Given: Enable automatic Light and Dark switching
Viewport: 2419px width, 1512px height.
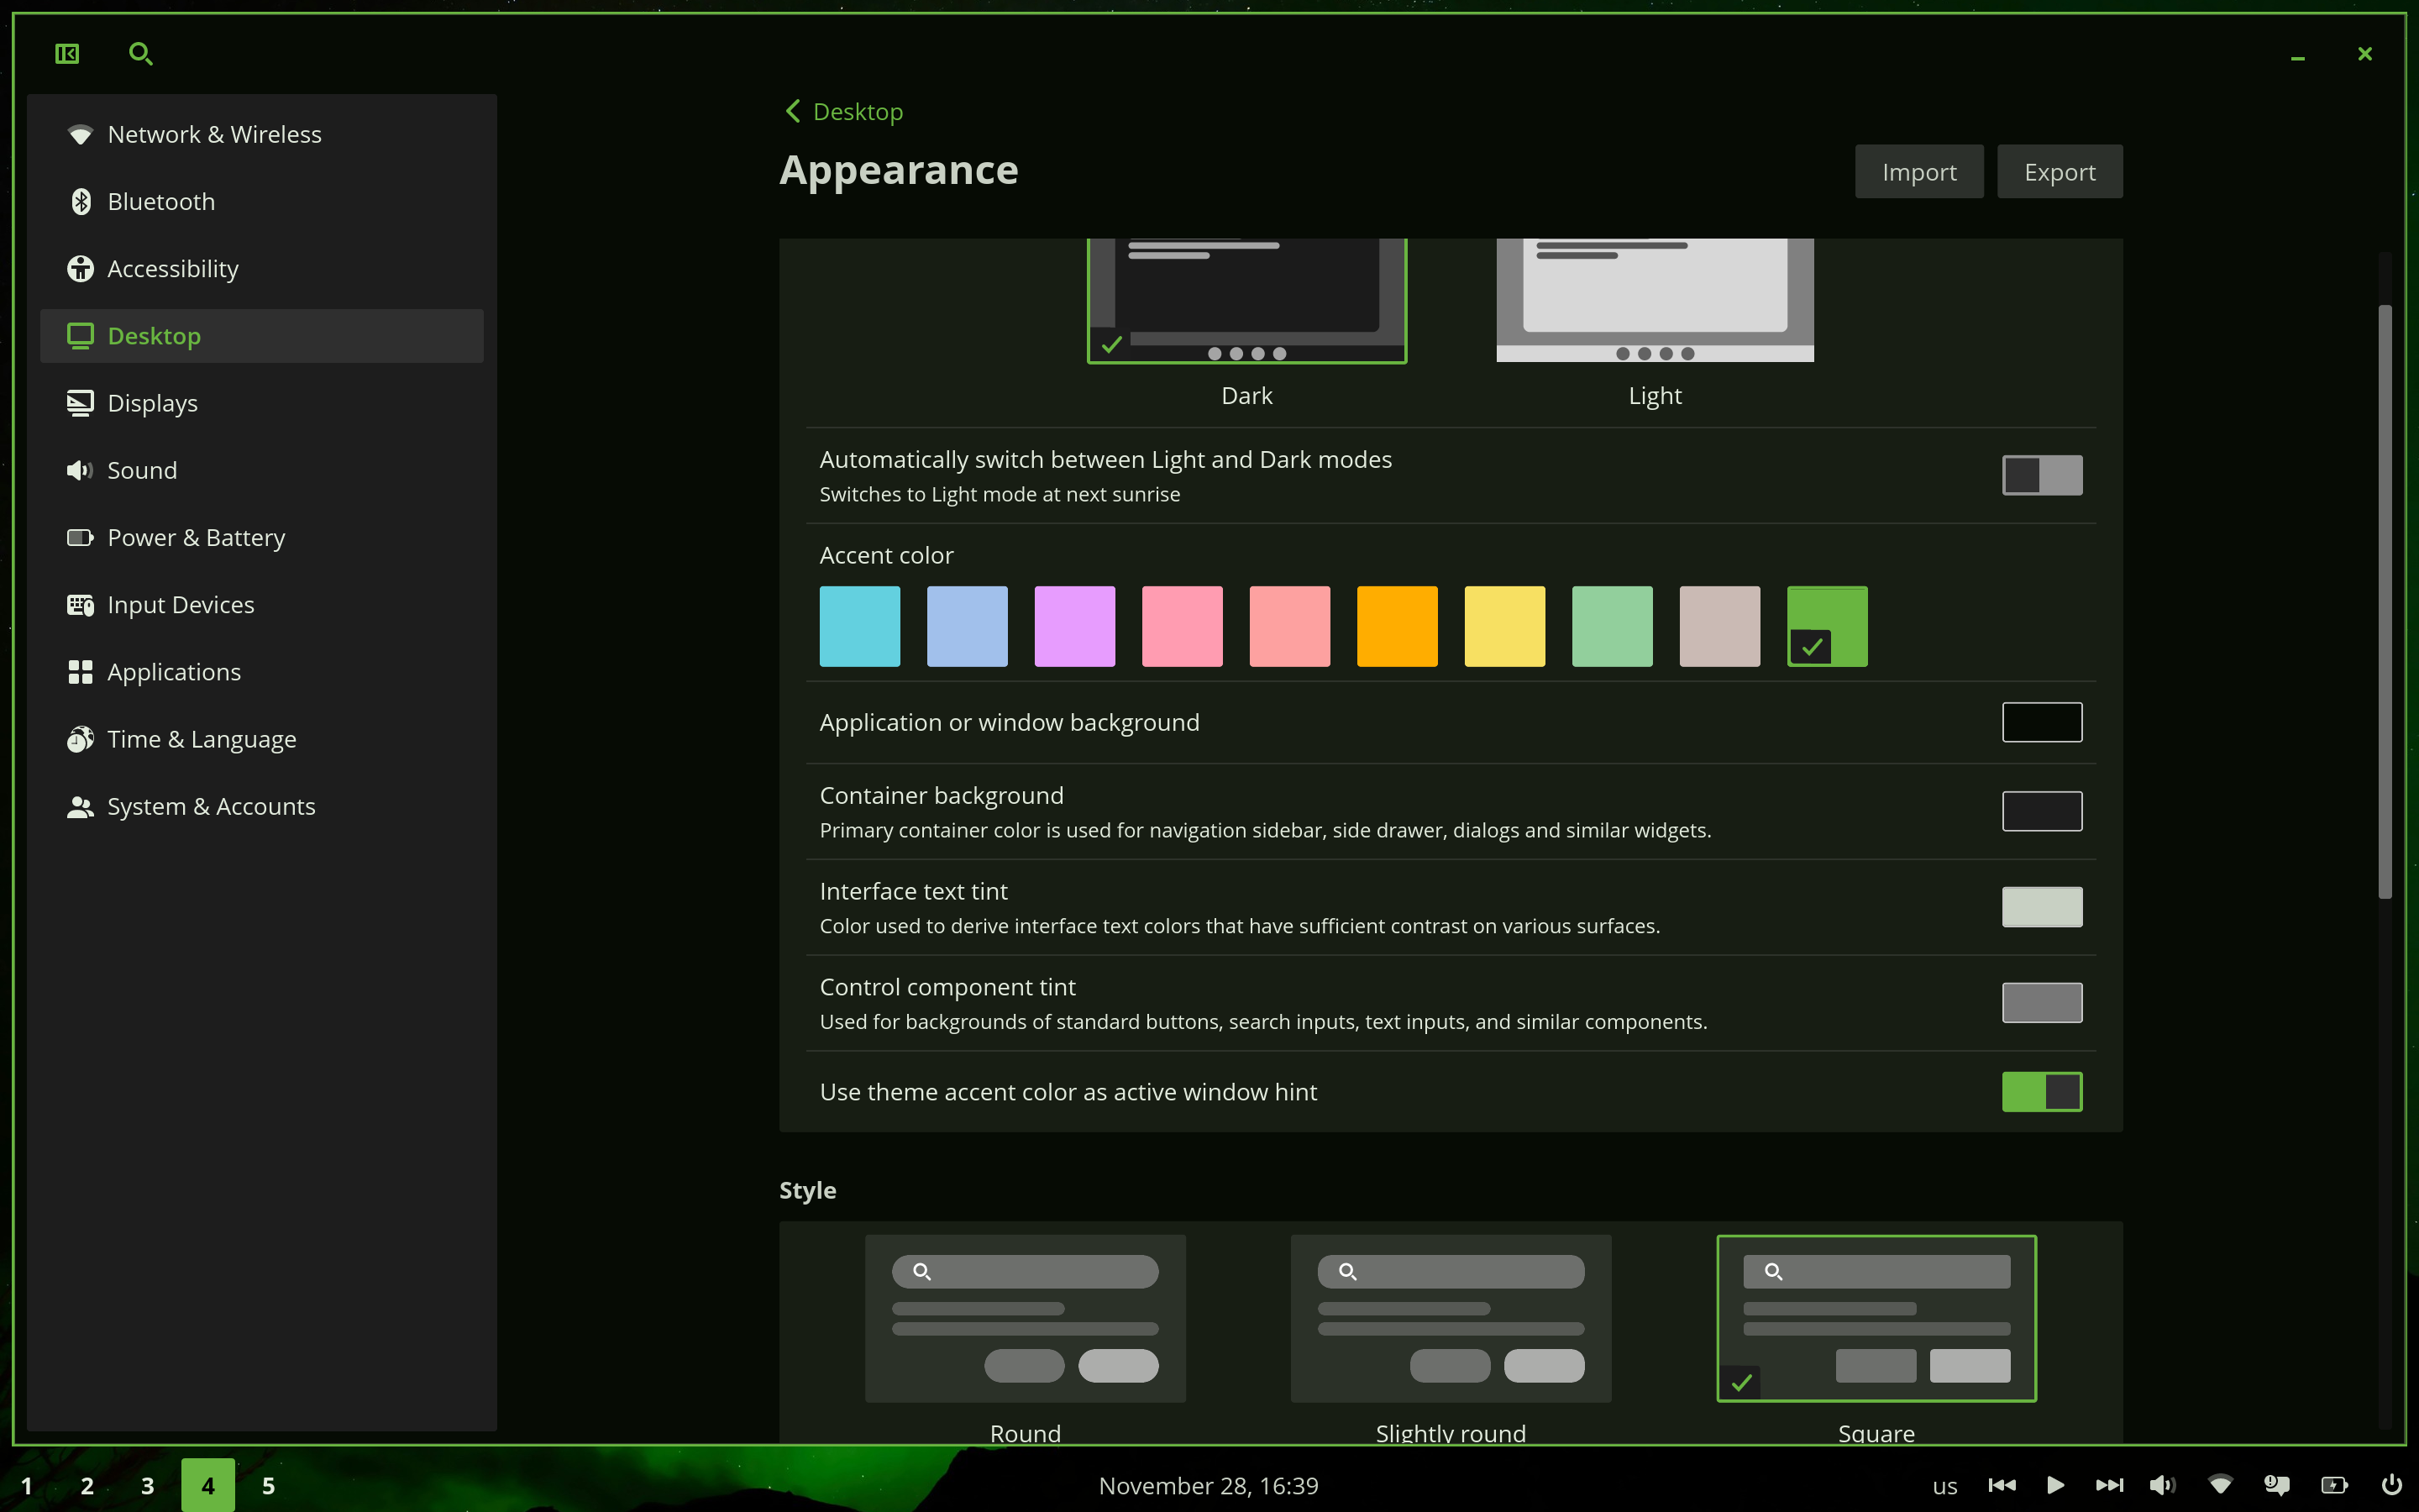Looking at the screenshot, I should coord(2041,475).
